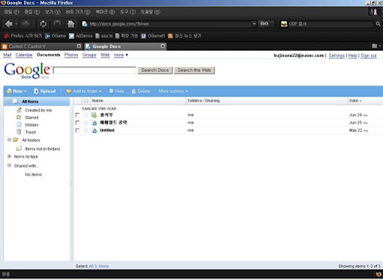Expand the Items by type tree
Image resolution: width=383 pixels, height=280 pixels.
(9, 156)
